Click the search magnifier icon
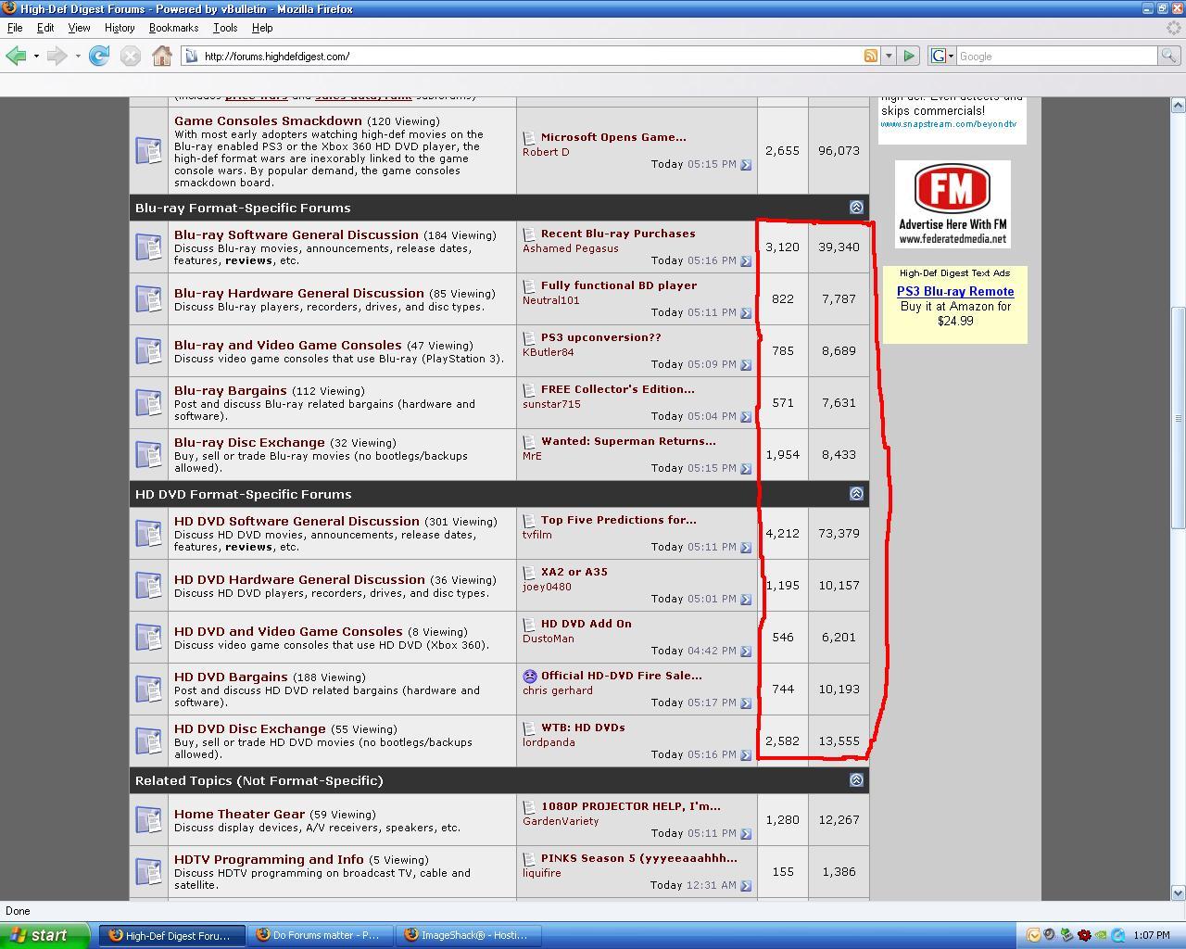 click(x=1169, y=56)
